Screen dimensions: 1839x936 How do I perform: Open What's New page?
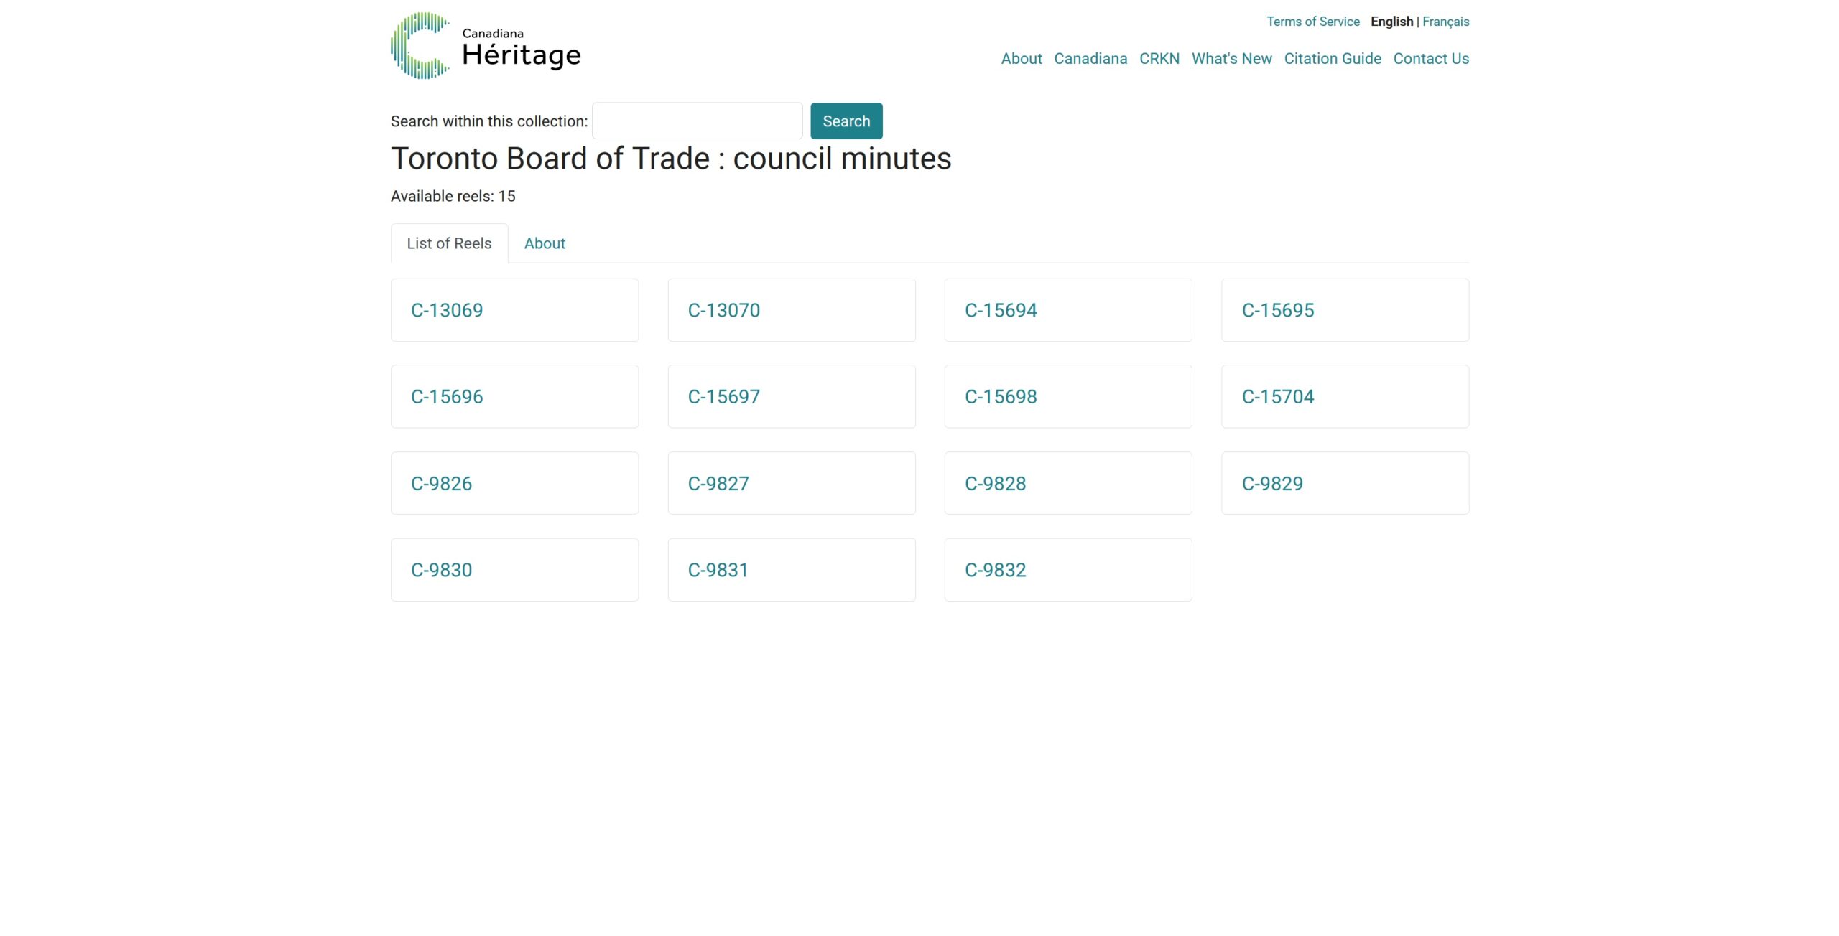[x=1231, y=59]
